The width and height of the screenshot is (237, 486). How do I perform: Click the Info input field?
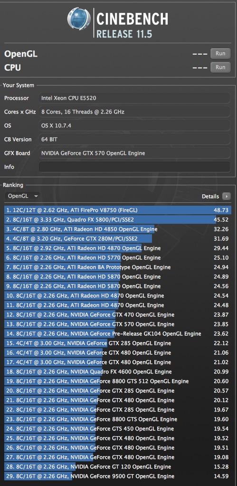pyautogui.click(x=134, y=167)
